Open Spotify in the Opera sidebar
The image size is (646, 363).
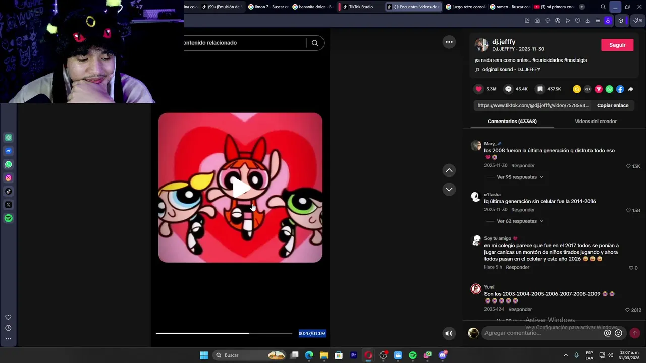click(x=8, y=218)
